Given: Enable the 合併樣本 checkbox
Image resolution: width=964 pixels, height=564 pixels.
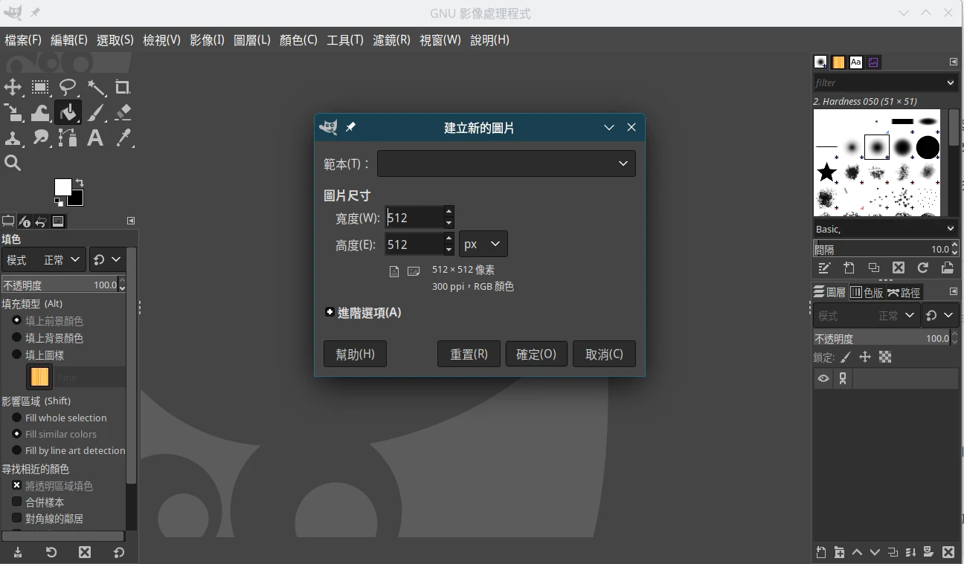Looking at the screenshot, I should coord(17,502).
